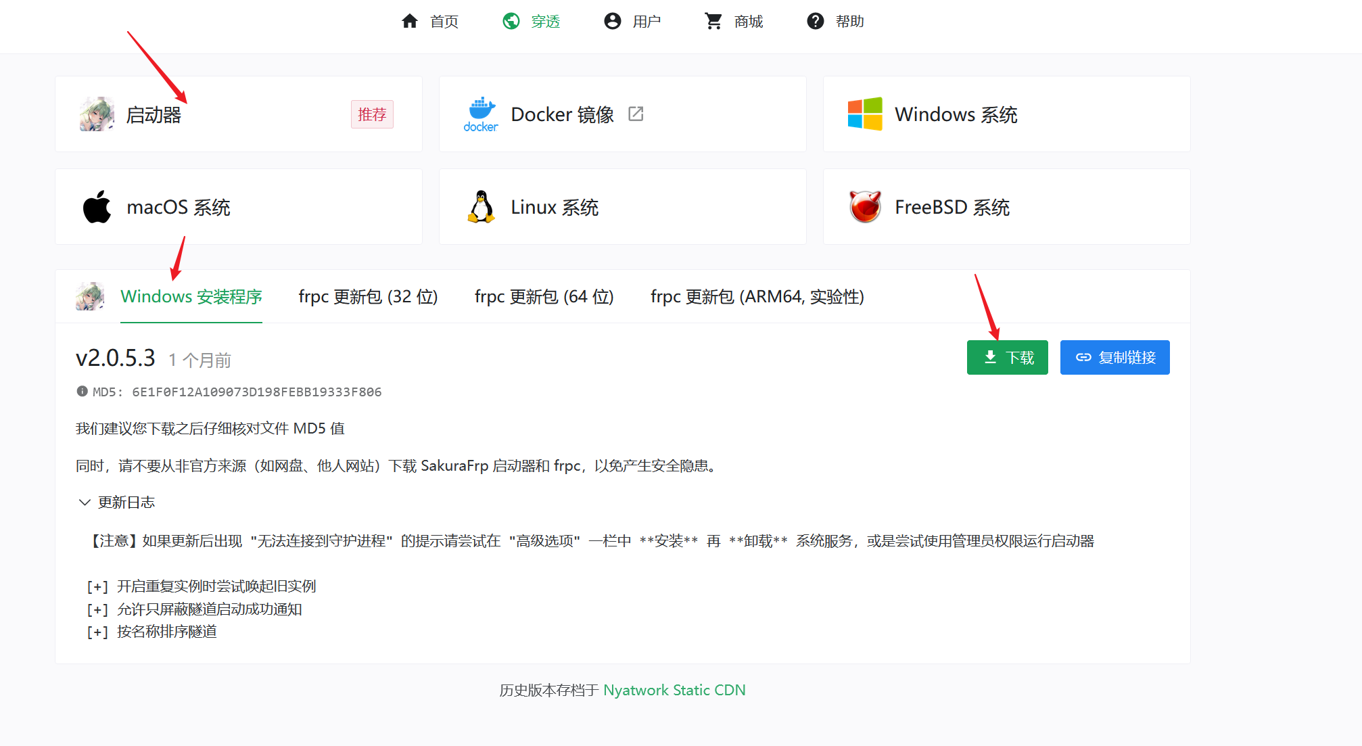The height and width of the screenshot is (746, 1362).
Task: Open frpc 更新包 (ARM64, 实验性) tab
Action: (x=757, y=297)
